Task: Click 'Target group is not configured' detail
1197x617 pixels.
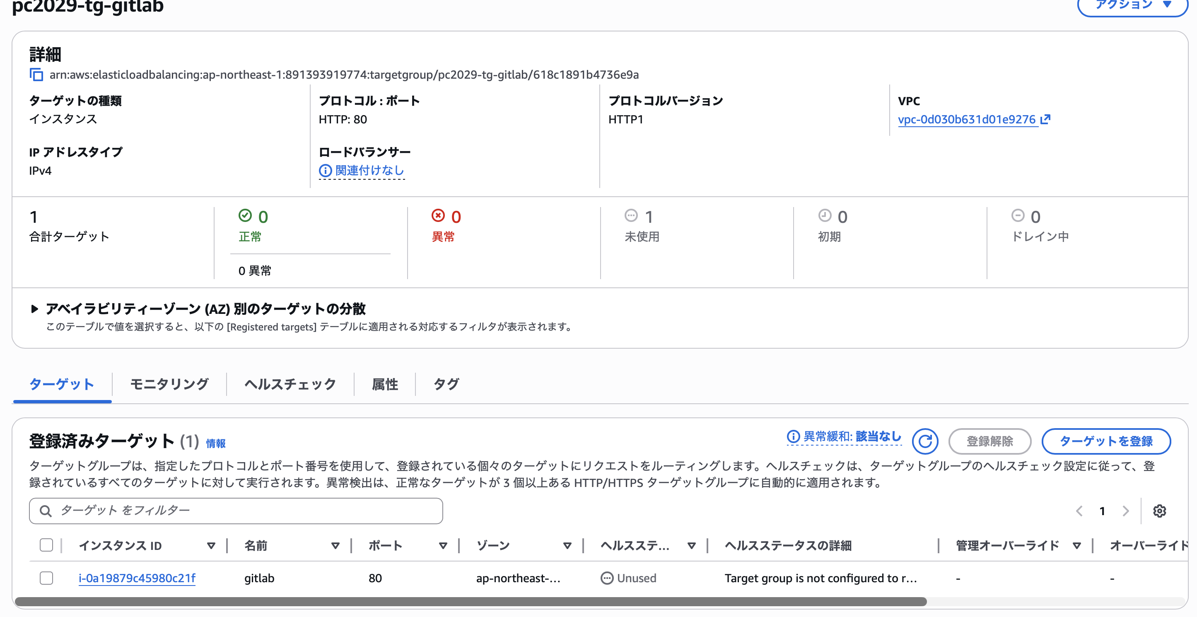Action: pyautogui.click(x=821, y=578)
